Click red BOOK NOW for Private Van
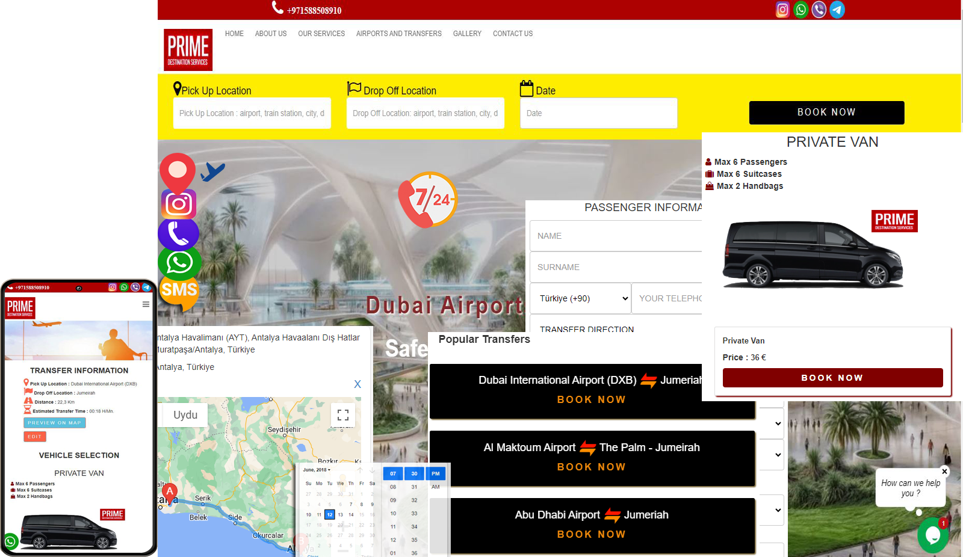The image size is (963, 557). click(832, 378)
